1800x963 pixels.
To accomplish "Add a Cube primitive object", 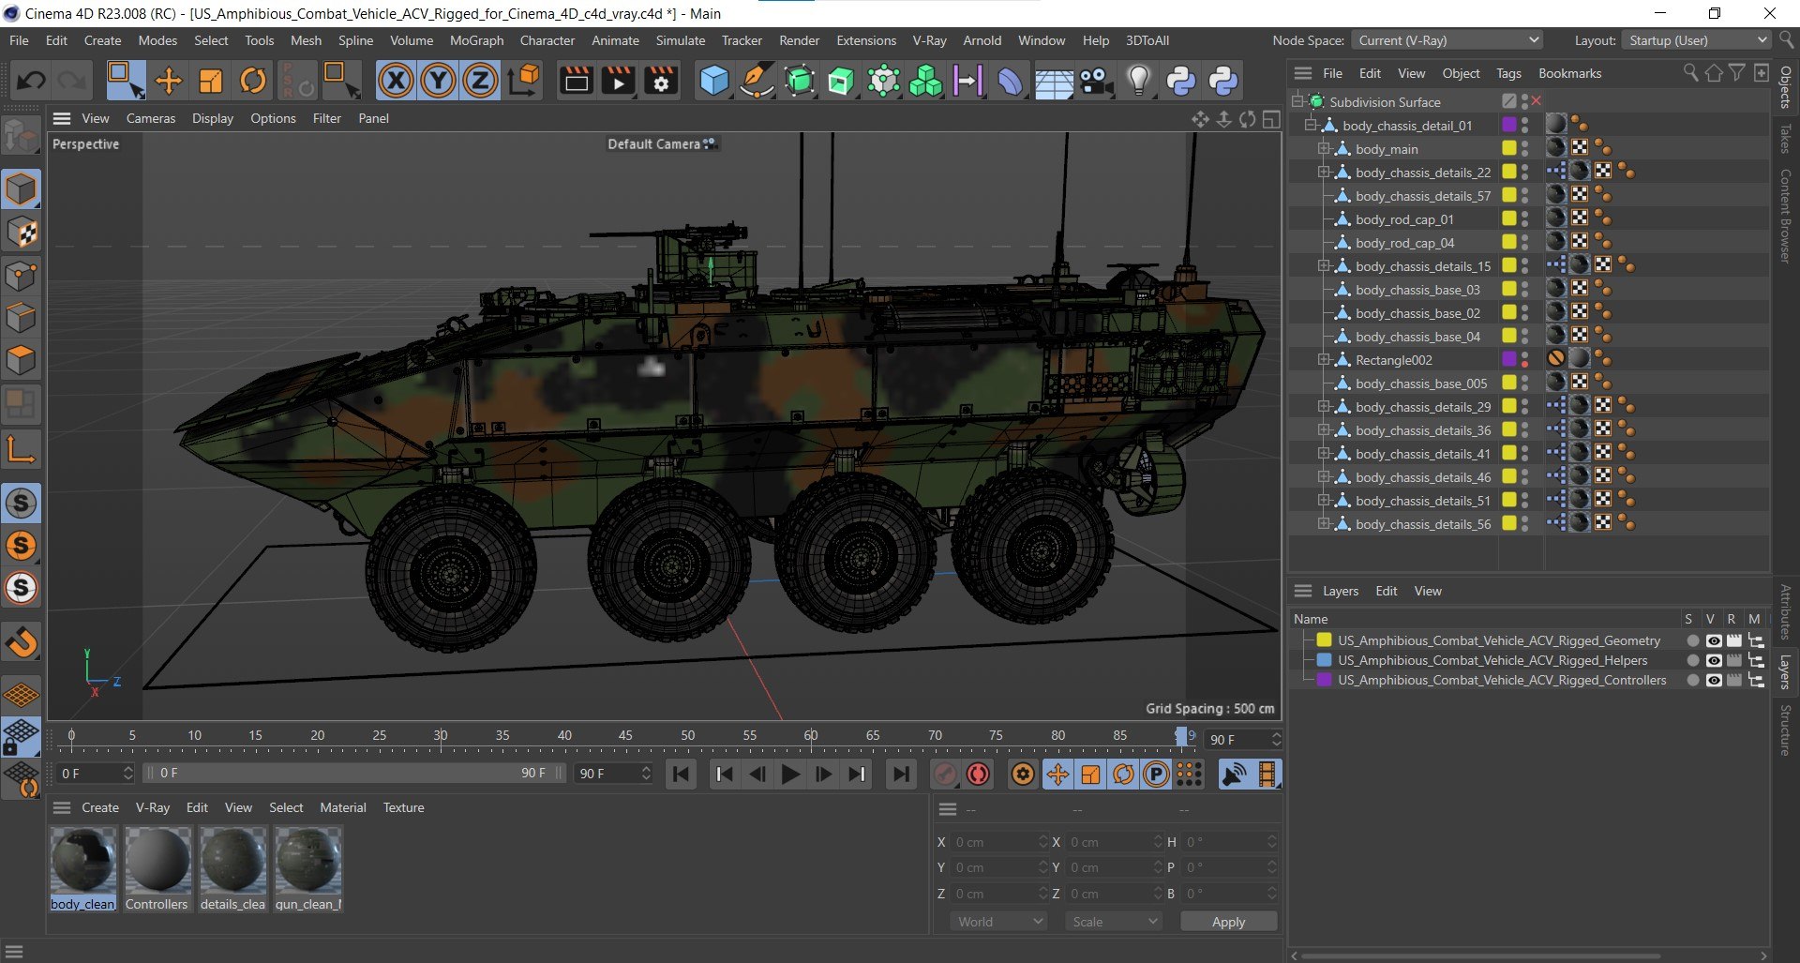I will point(713,81).
